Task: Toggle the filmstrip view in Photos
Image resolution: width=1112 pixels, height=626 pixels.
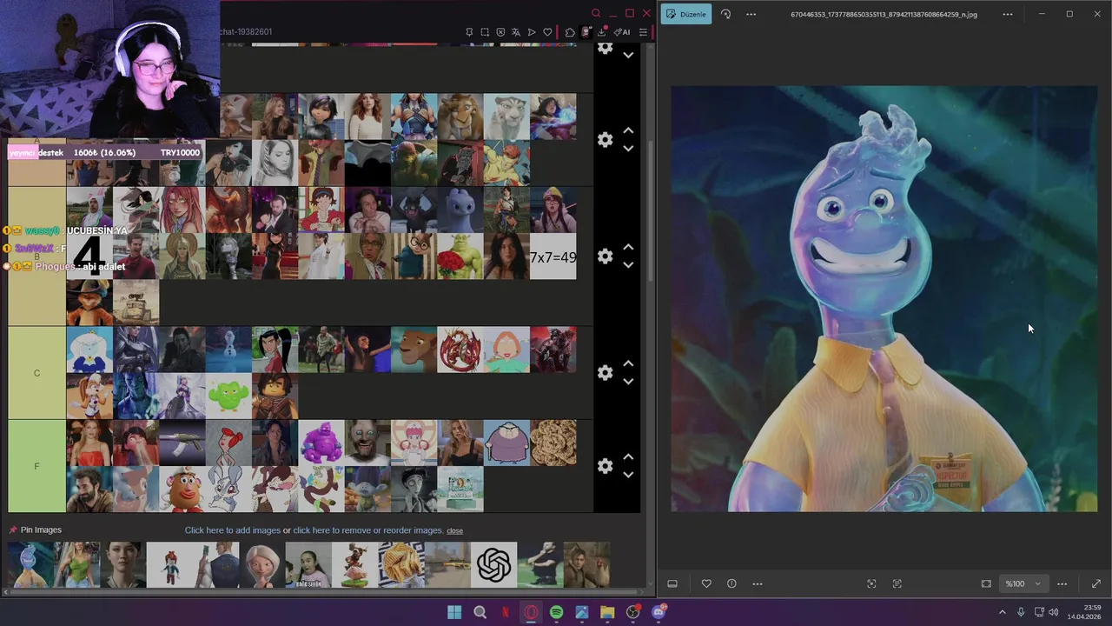Action: pos(672,583)
